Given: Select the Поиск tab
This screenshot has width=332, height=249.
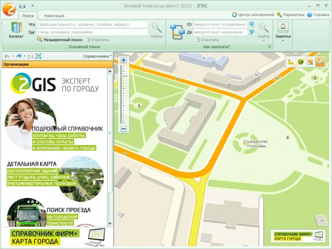Looking at the screenshot, I should pos(28,15).
